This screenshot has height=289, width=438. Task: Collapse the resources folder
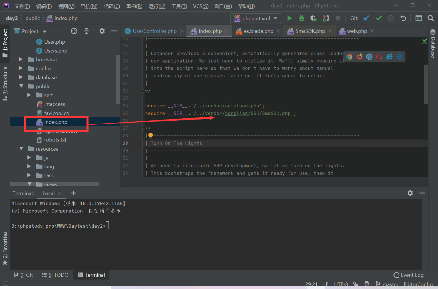(x=21, y=148)
